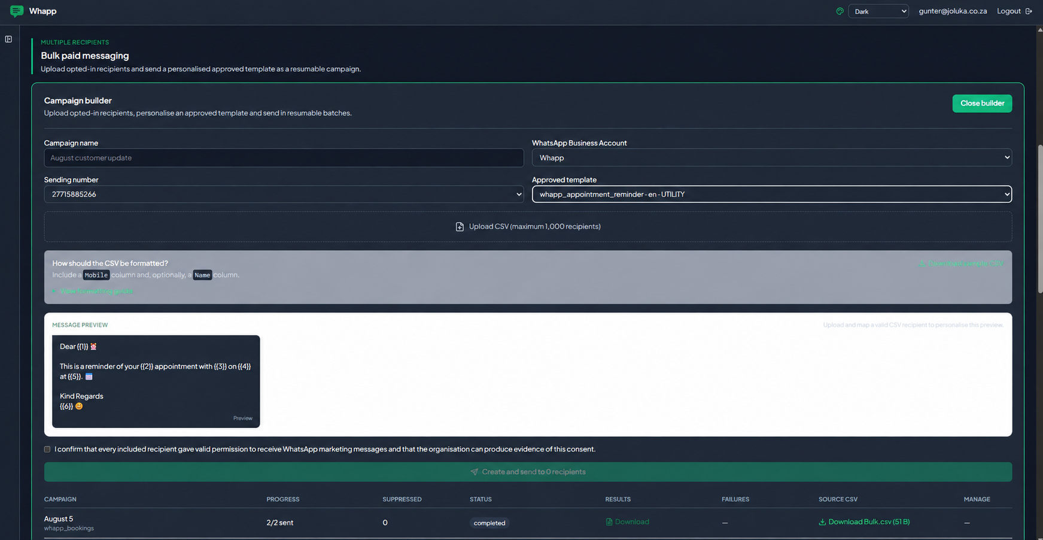Click the Upload CSV drop area
The width and height of the screenshot is (1043, 540).
point(528,227)
